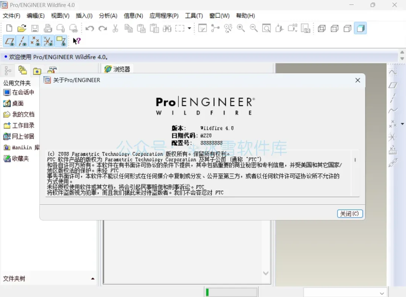
Task: Open 我的文档 folder
Action: 19,114
